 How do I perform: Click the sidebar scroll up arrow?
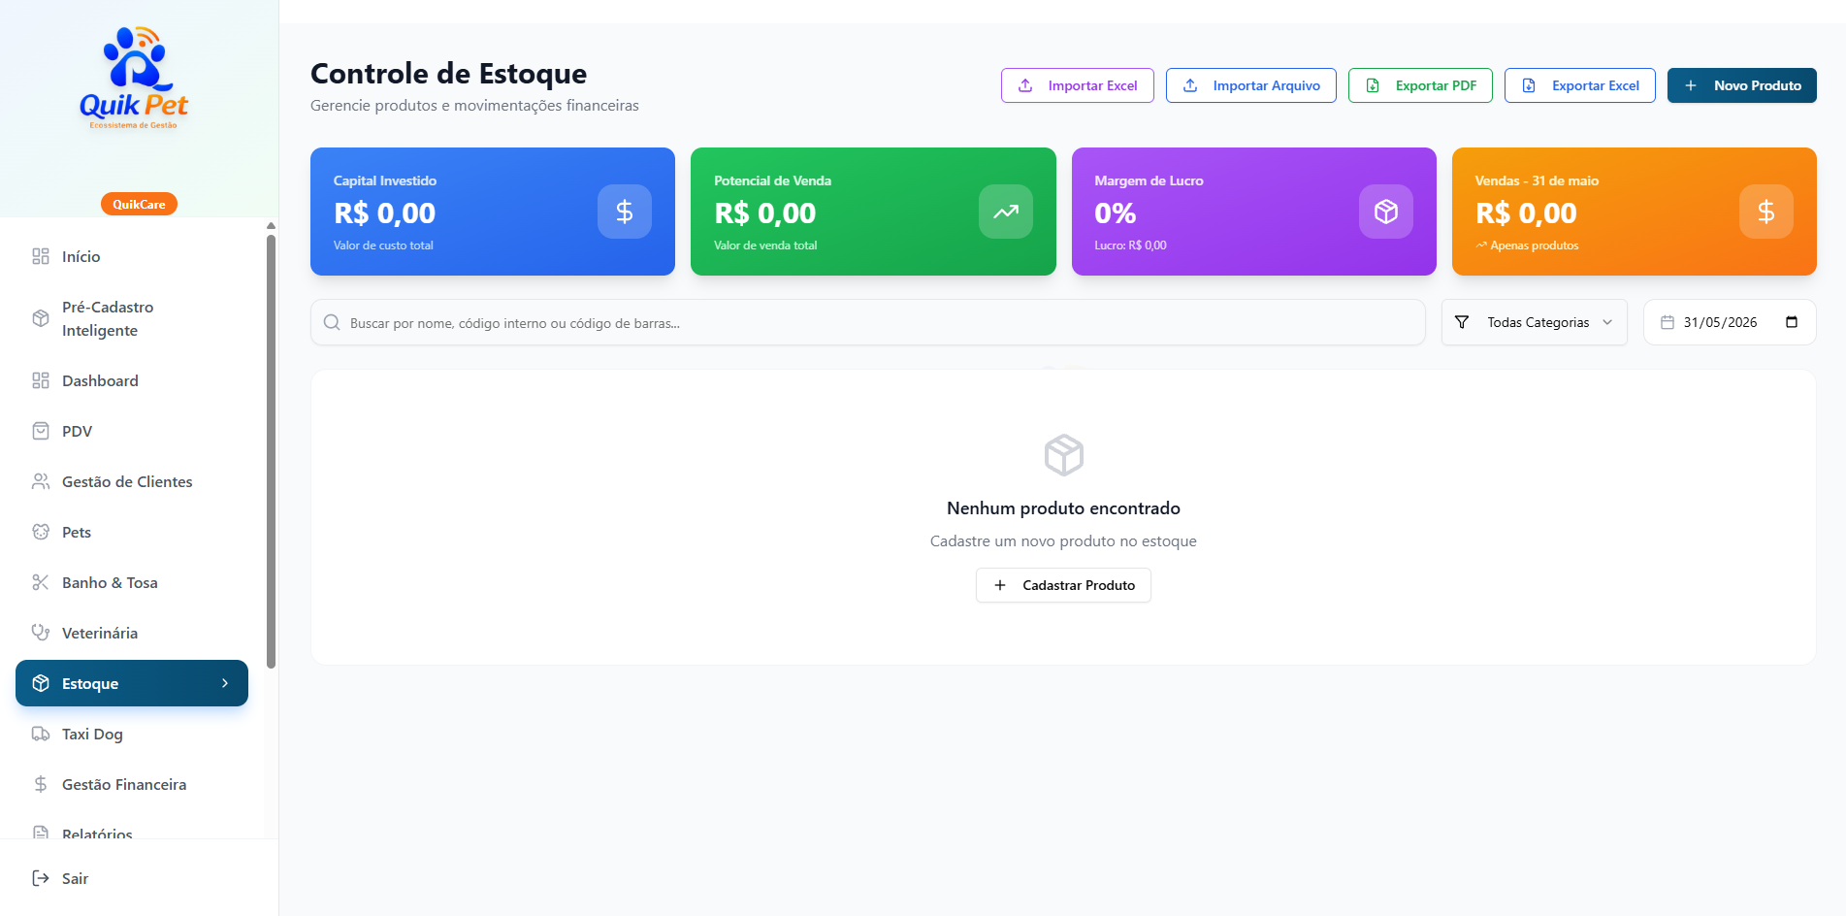(x=272, y=225)
